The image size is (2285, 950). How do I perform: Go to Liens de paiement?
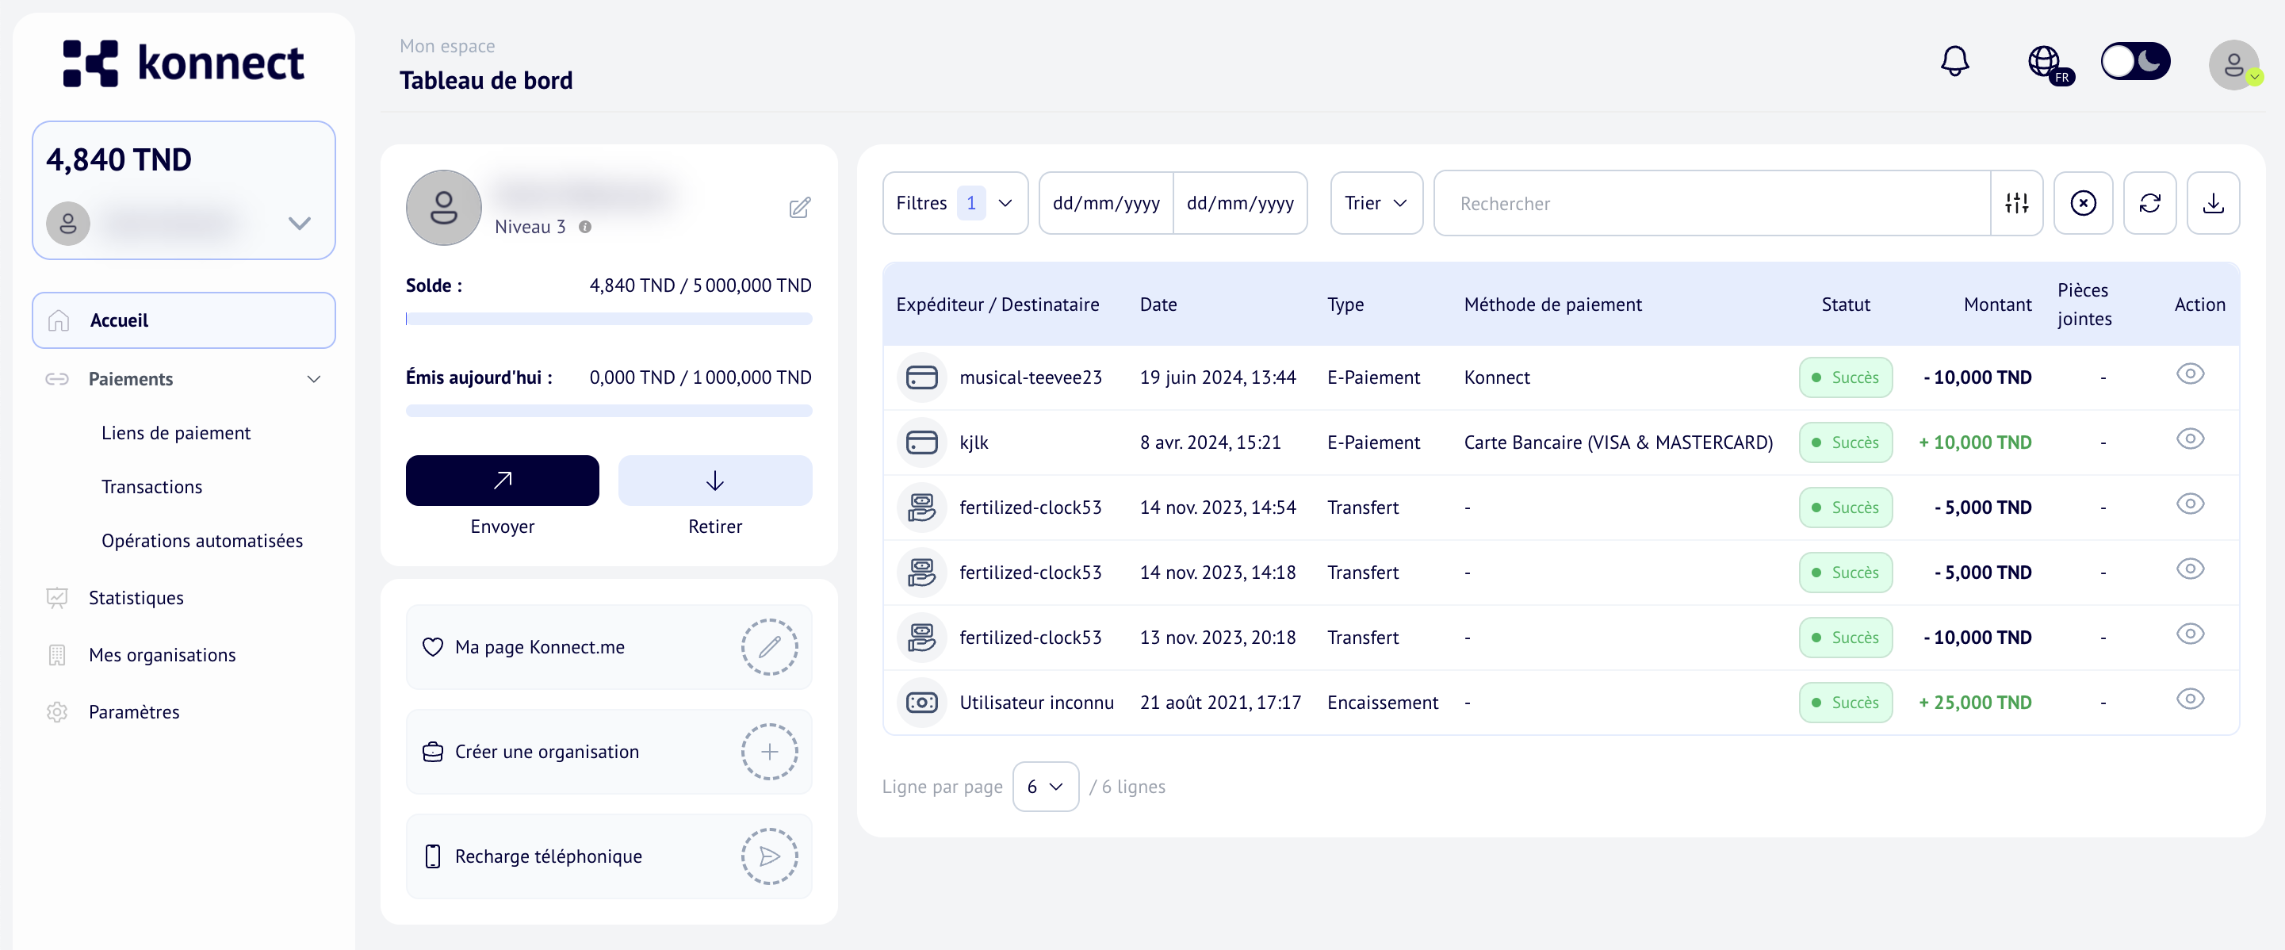(176, 433)
